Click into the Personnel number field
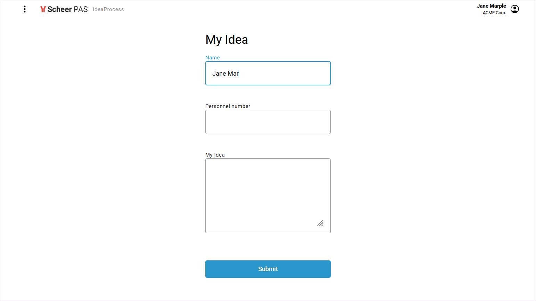This screenshot has height=301, width=536. [x=268, y=122]
